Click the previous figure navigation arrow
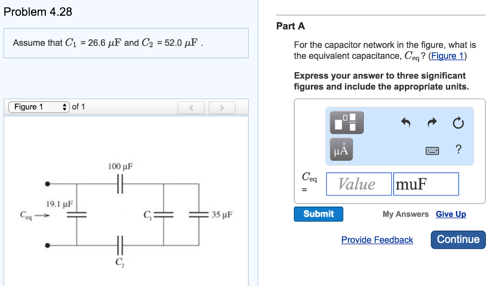The image size is (494, 286). tap(191, 107)
